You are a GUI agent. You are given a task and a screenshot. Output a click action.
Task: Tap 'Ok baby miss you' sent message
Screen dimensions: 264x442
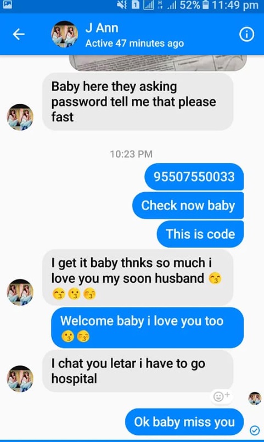184,422
